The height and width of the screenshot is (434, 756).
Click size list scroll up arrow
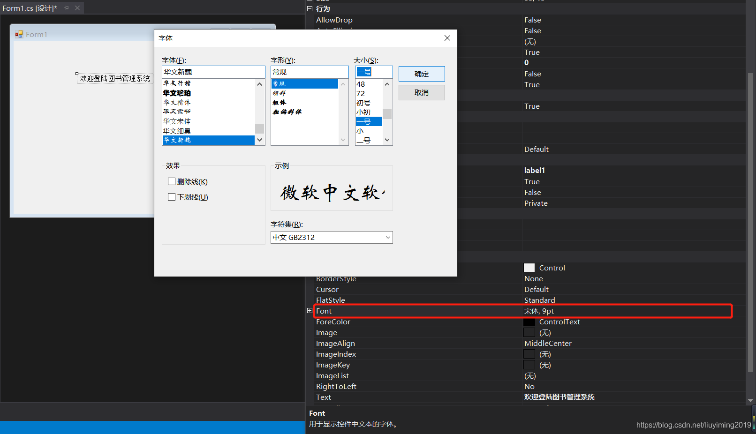point(387,84)
